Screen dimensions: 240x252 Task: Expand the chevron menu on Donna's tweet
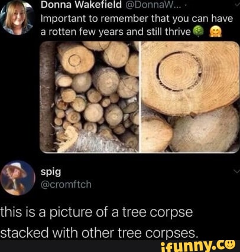(236, 5)
